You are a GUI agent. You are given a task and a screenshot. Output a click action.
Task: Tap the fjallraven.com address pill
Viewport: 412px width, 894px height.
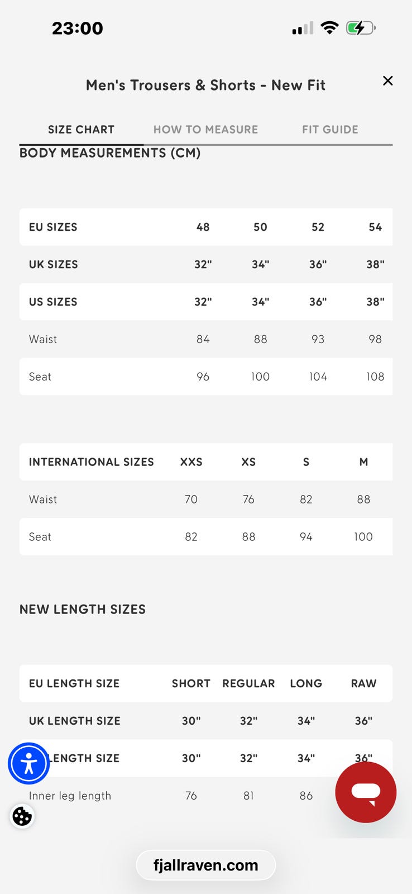click(205, 865)
